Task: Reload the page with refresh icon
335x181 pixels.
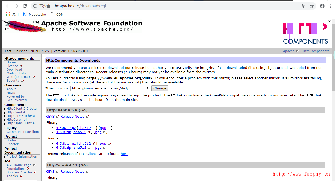Action: coord(25,6)
